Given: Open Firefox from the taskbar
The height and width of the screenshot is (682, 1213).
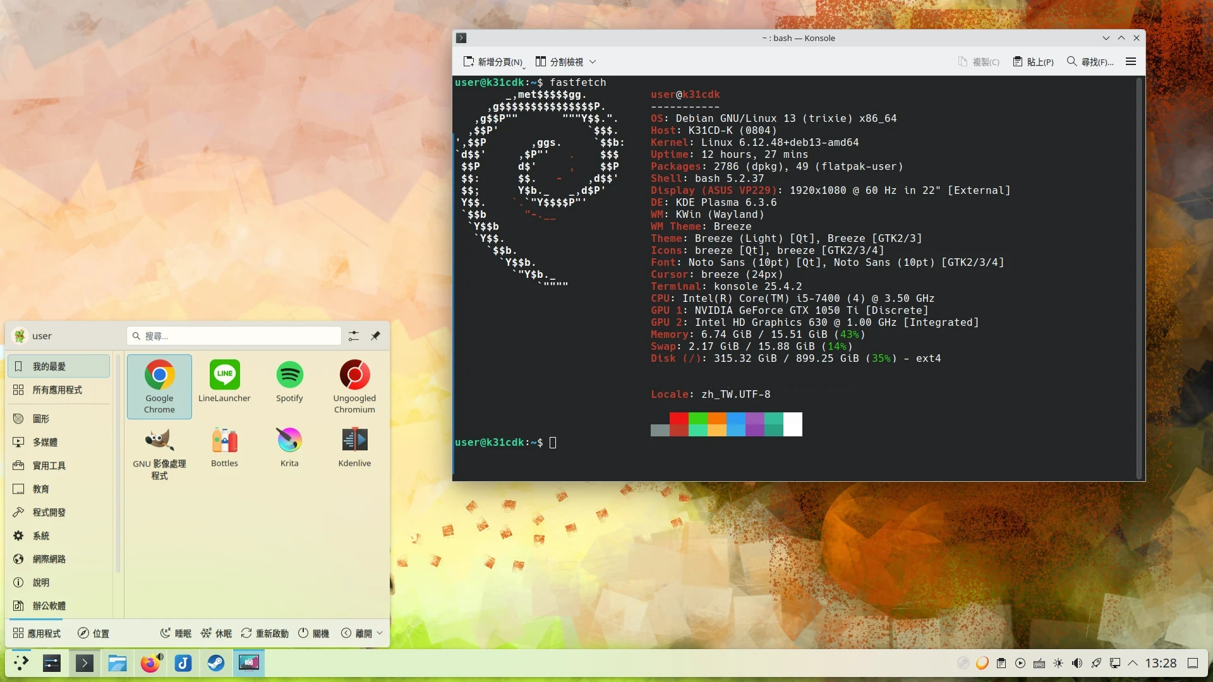Looking at the screenshot, I should 150,663.
